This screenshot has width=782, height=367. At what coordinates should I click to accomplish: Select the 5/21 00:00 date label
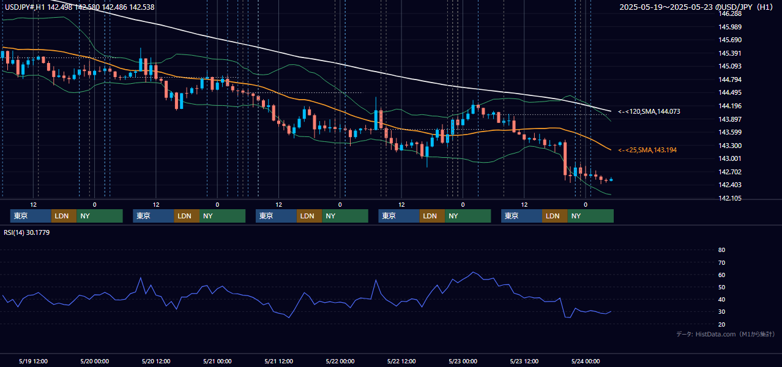[217, 361]
